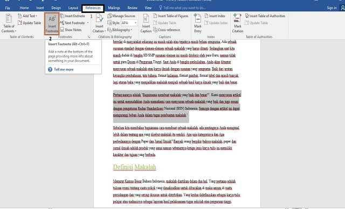The image size is (345, 209).
Task: Open the Layout tab
Action: (73, 8)
